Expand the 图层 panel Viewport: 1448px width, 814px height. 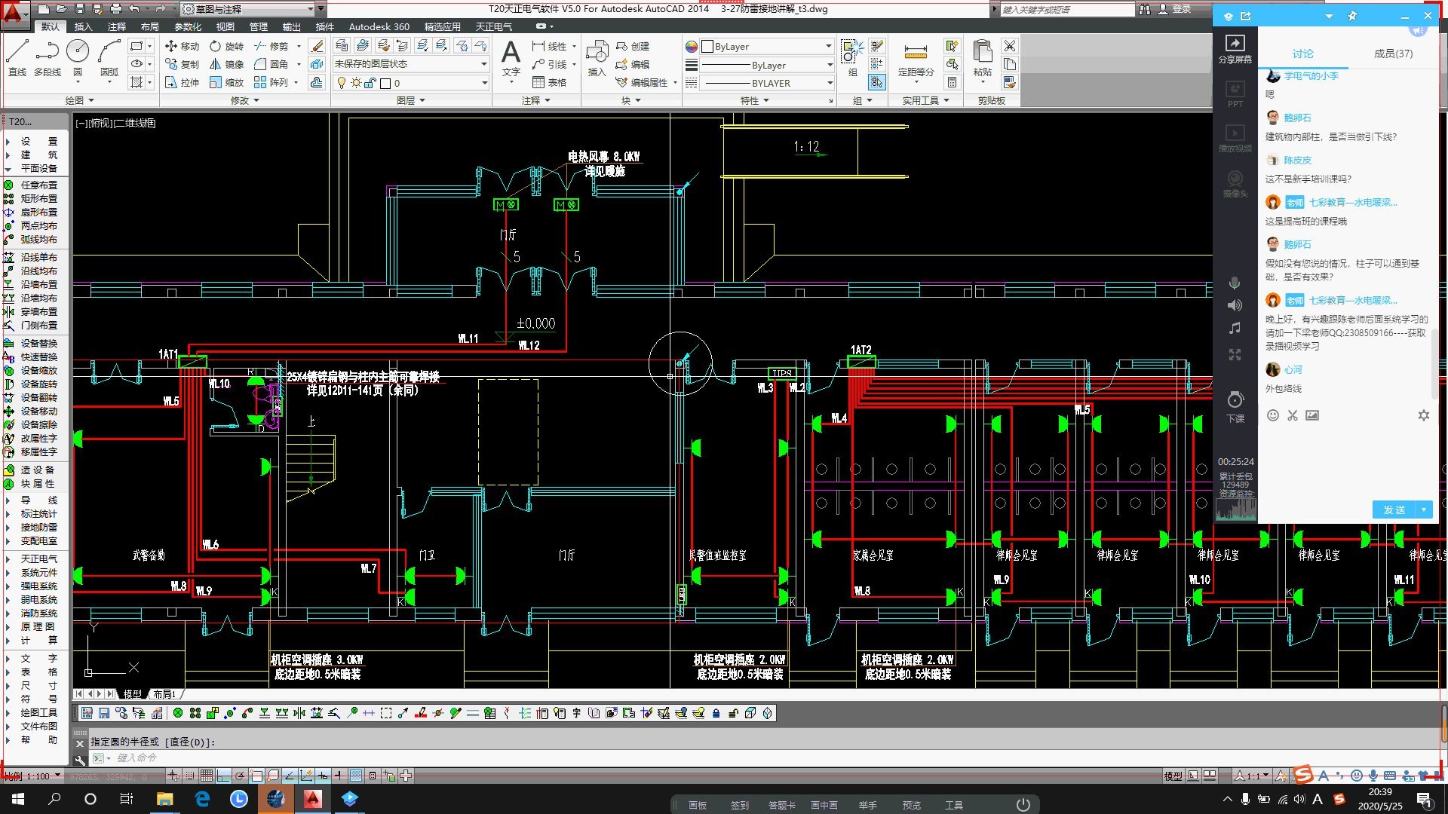(410, 100)
